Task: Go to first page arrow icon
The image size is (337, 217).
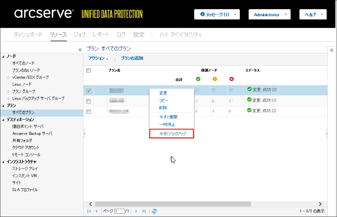Action: [x=89, y=211]
